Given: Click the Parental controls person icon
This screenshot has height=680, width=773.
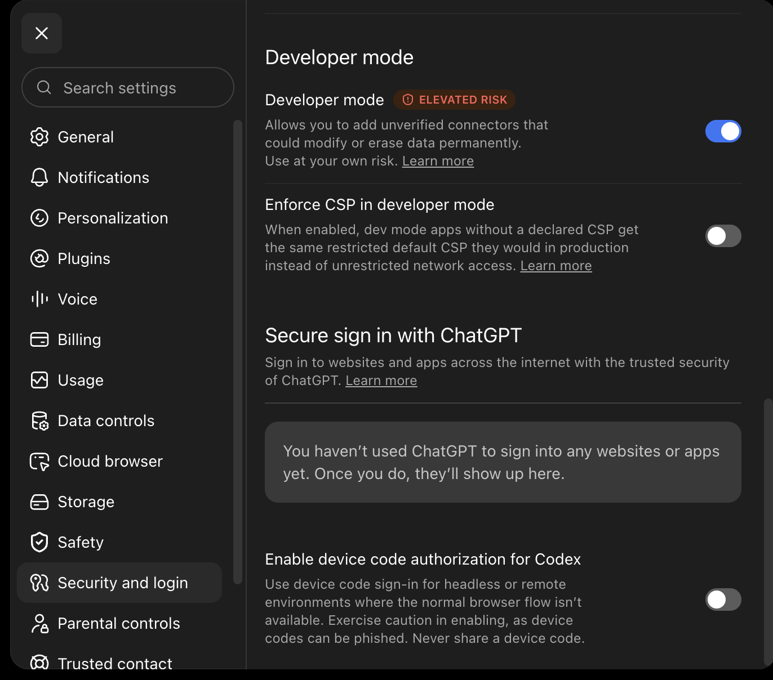Looking at the screenshot, I should tap(39, 623).
